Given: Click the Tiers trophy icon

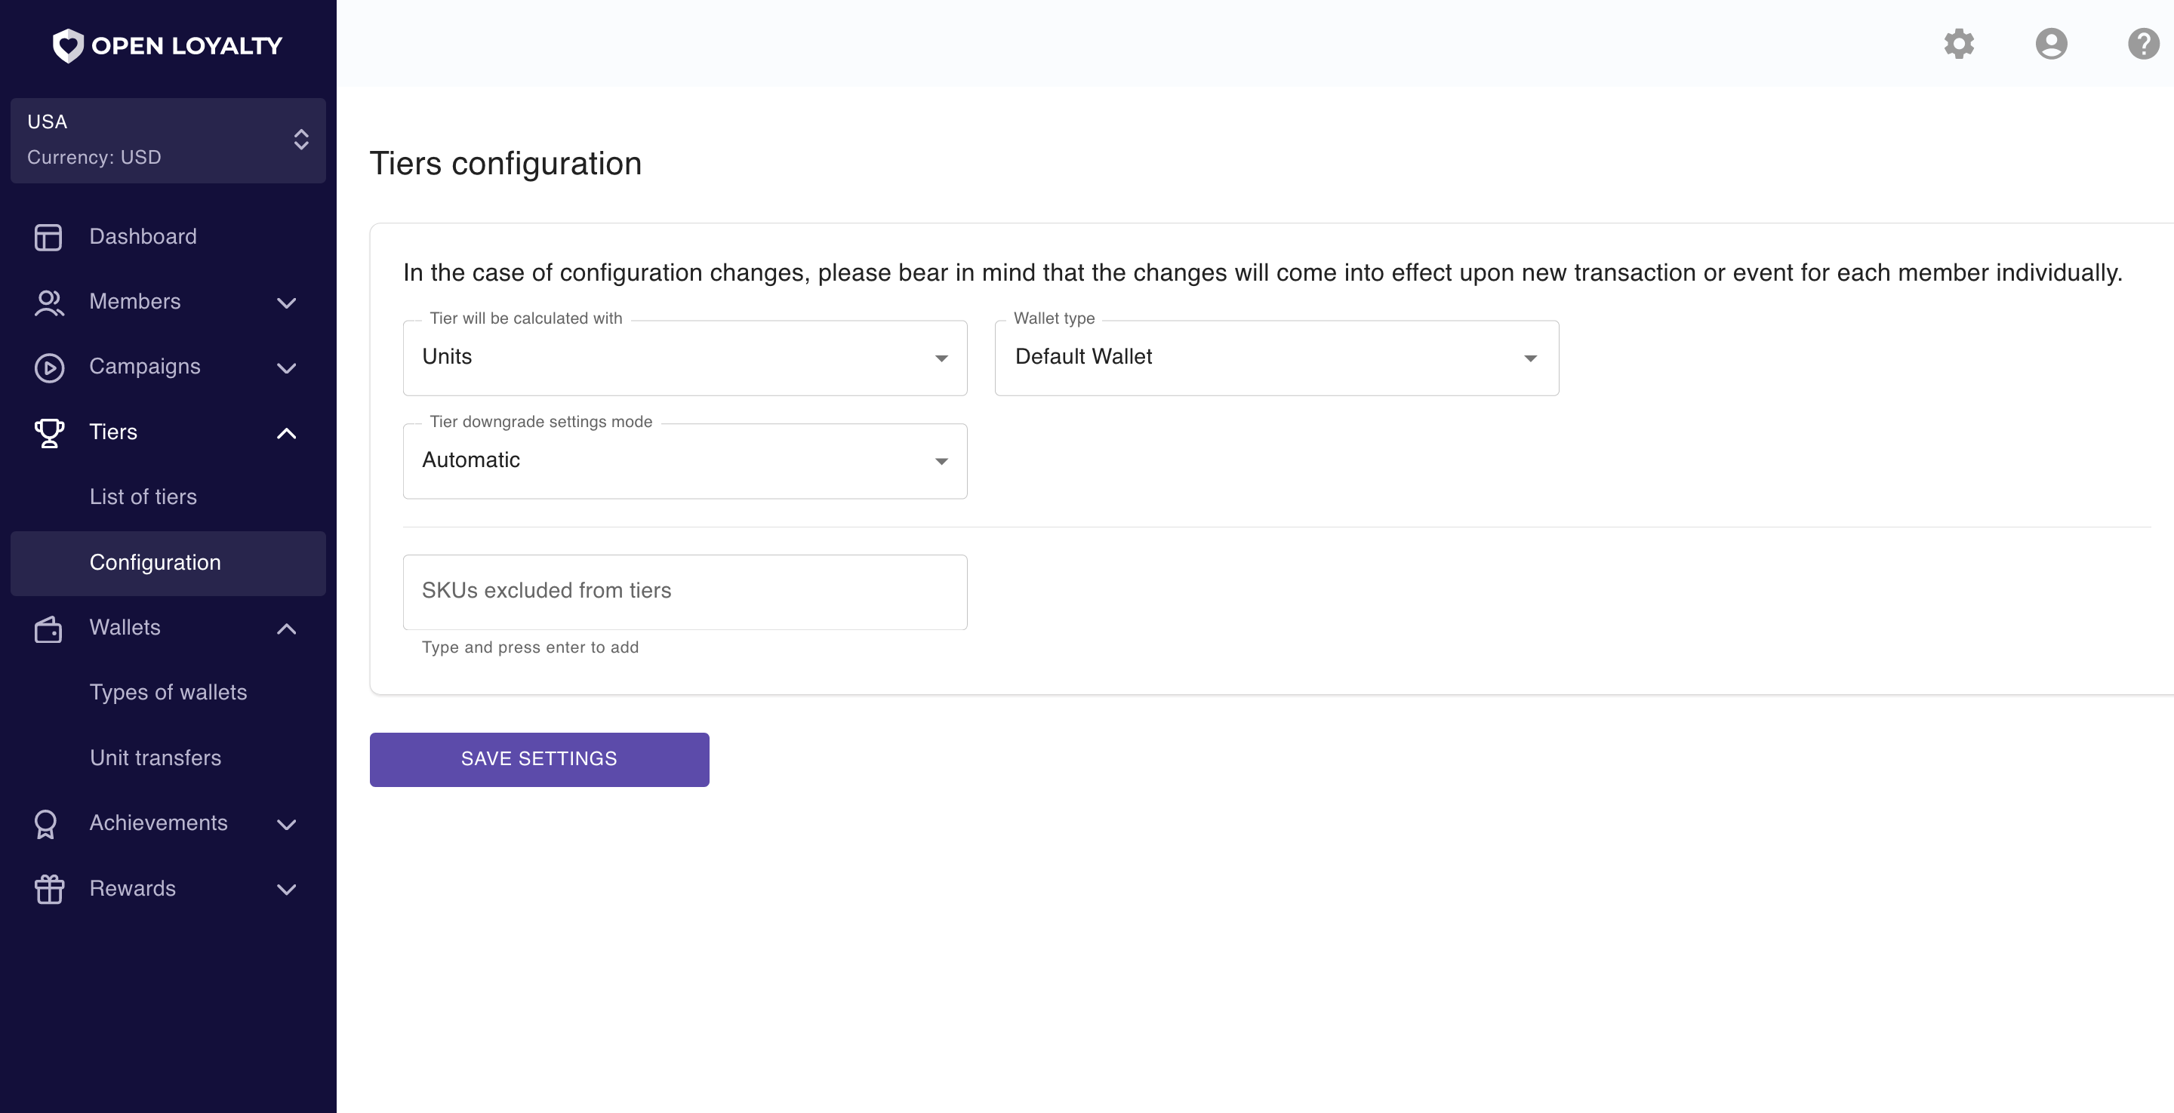Looking at the screenshot, I should pos(49,433).
